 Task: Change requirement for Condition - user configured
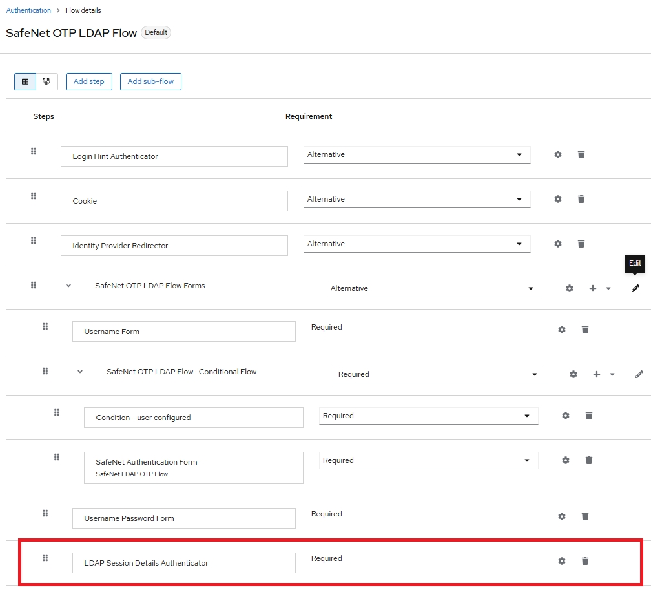(x=428, y=416)
